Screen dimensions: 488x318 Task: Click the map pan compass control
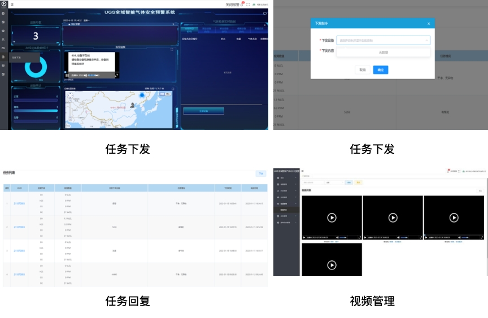71,95
